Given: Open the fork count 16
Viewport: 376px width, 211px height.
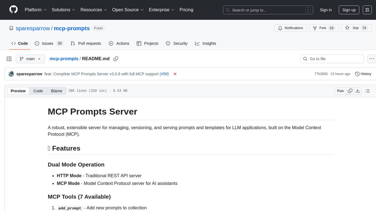Looking at the screenshot, I should (332, 28).
